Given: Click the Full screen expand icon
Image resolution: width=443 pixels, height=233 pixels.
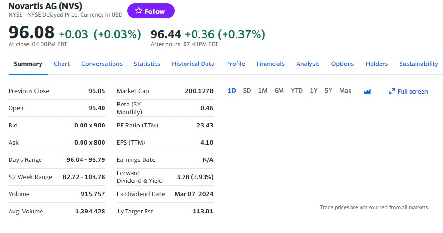Looking at the screenshot, I should [x=392, y=91].
